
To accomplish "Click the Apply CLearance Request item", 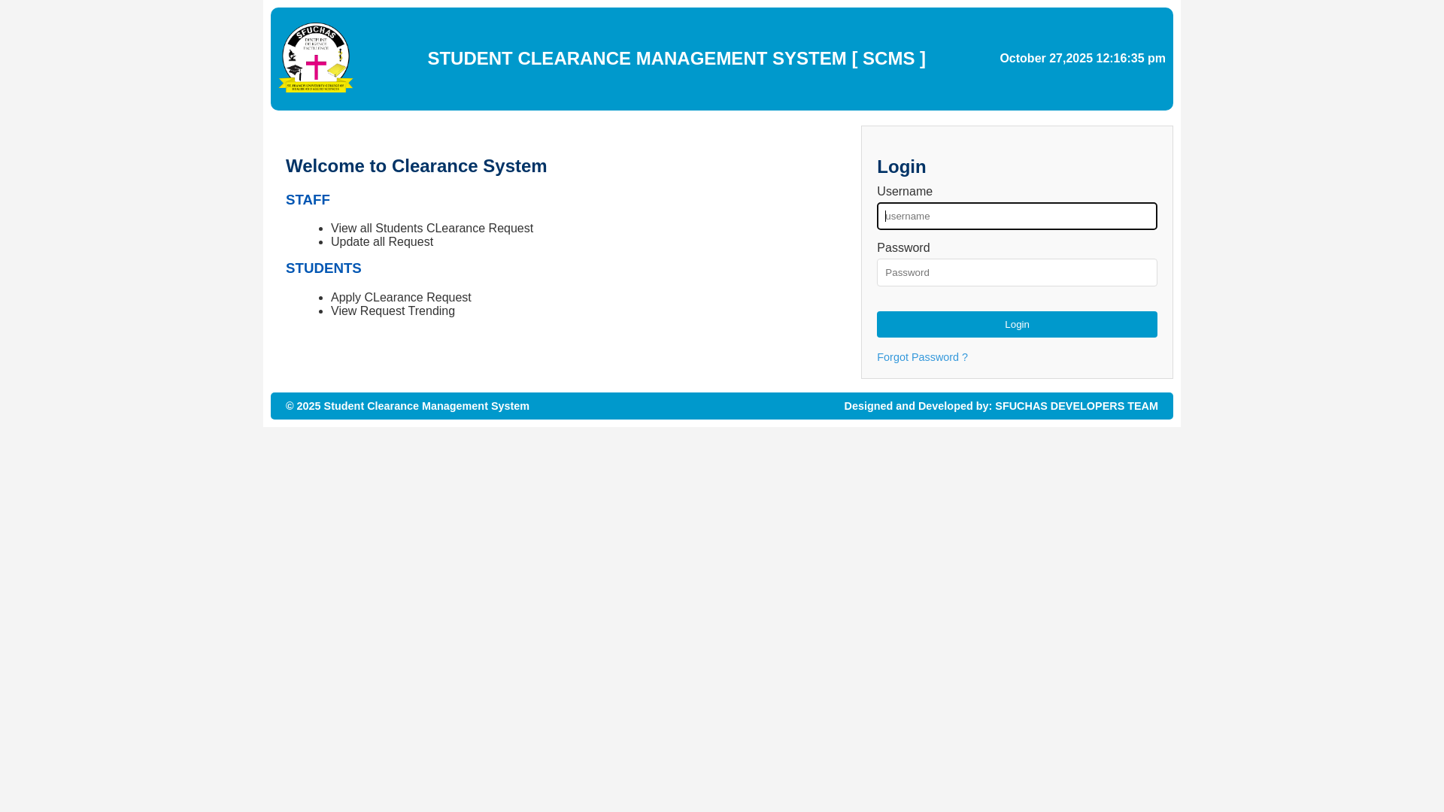I will [x=401, y=298].
